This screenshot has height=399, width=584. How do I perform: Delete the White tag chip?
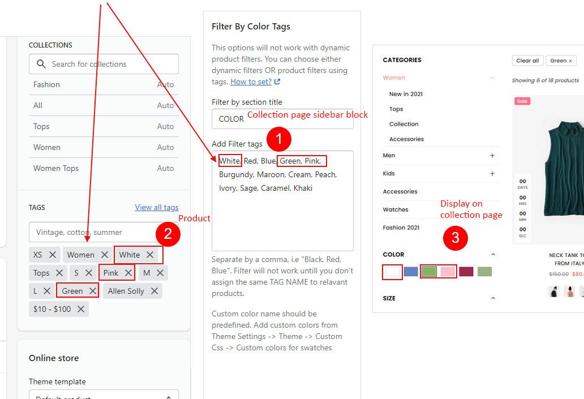coord(149,255)
